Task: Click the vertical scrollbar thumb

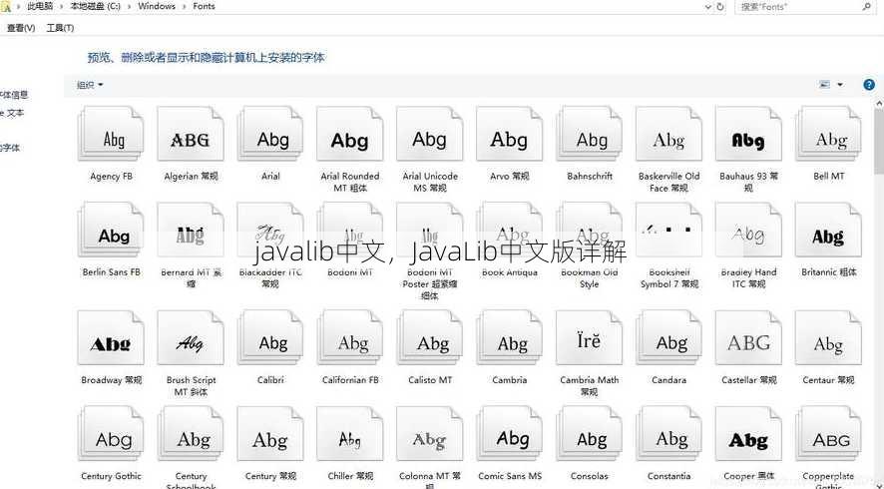Action: (879, 142)
